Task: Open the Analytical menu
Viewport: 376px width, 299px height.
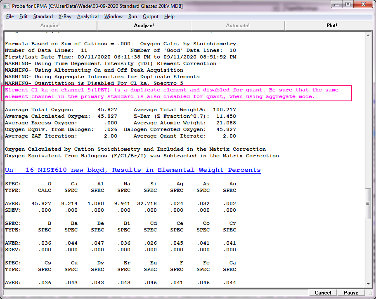Action: click(88, 16)
